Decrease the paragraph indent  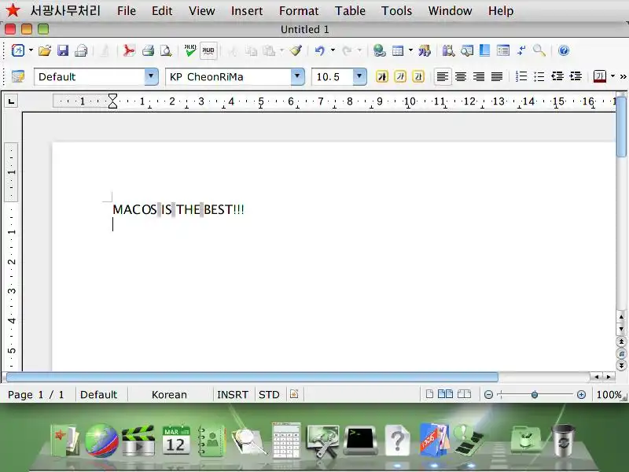[557, 76]
